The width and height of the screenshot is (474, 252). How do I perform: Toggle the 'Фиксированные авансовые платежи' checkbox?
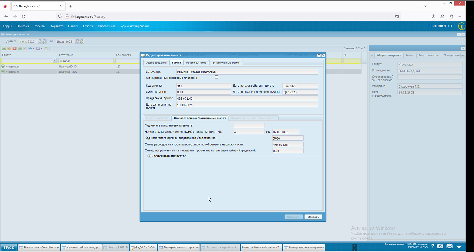tap(216, 77)
